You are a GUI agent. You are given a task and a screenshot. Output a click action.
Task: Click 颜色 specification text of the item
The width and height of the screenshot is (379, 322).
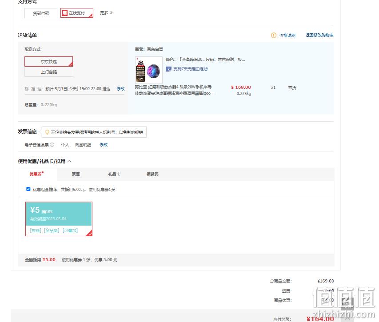pos(205,60)
